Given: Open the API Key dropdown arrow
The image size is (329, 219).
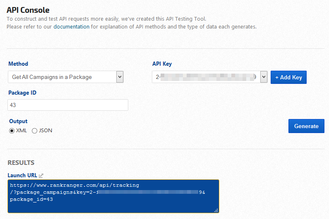Looking at the screenshot, I should point(264,77).
